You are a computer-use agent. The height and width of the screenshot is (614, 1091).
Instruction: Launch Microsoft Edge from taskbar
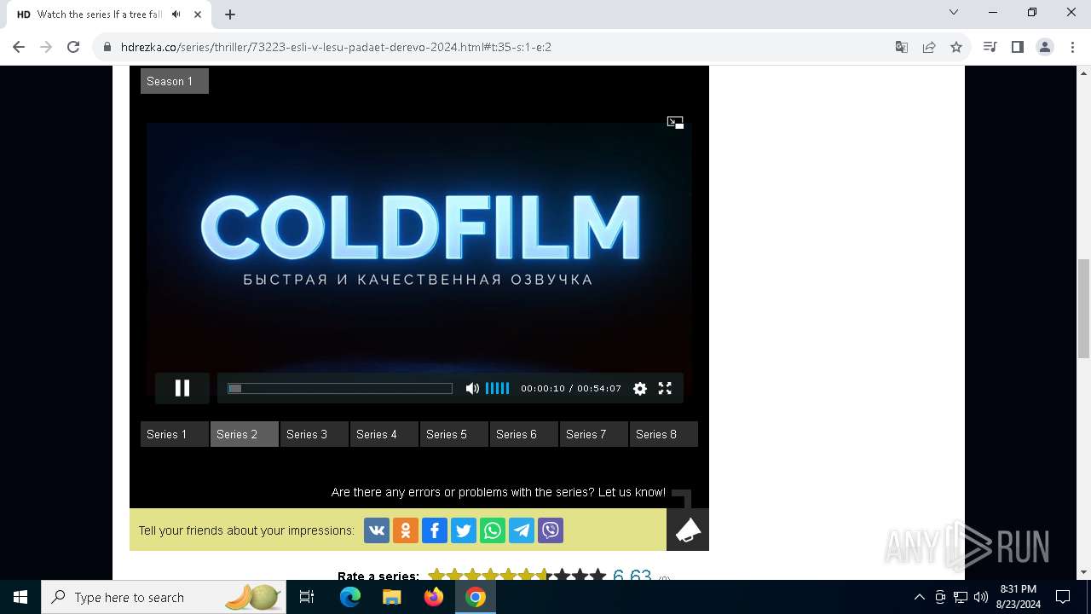pyautogui.click(x=350, y=597)
